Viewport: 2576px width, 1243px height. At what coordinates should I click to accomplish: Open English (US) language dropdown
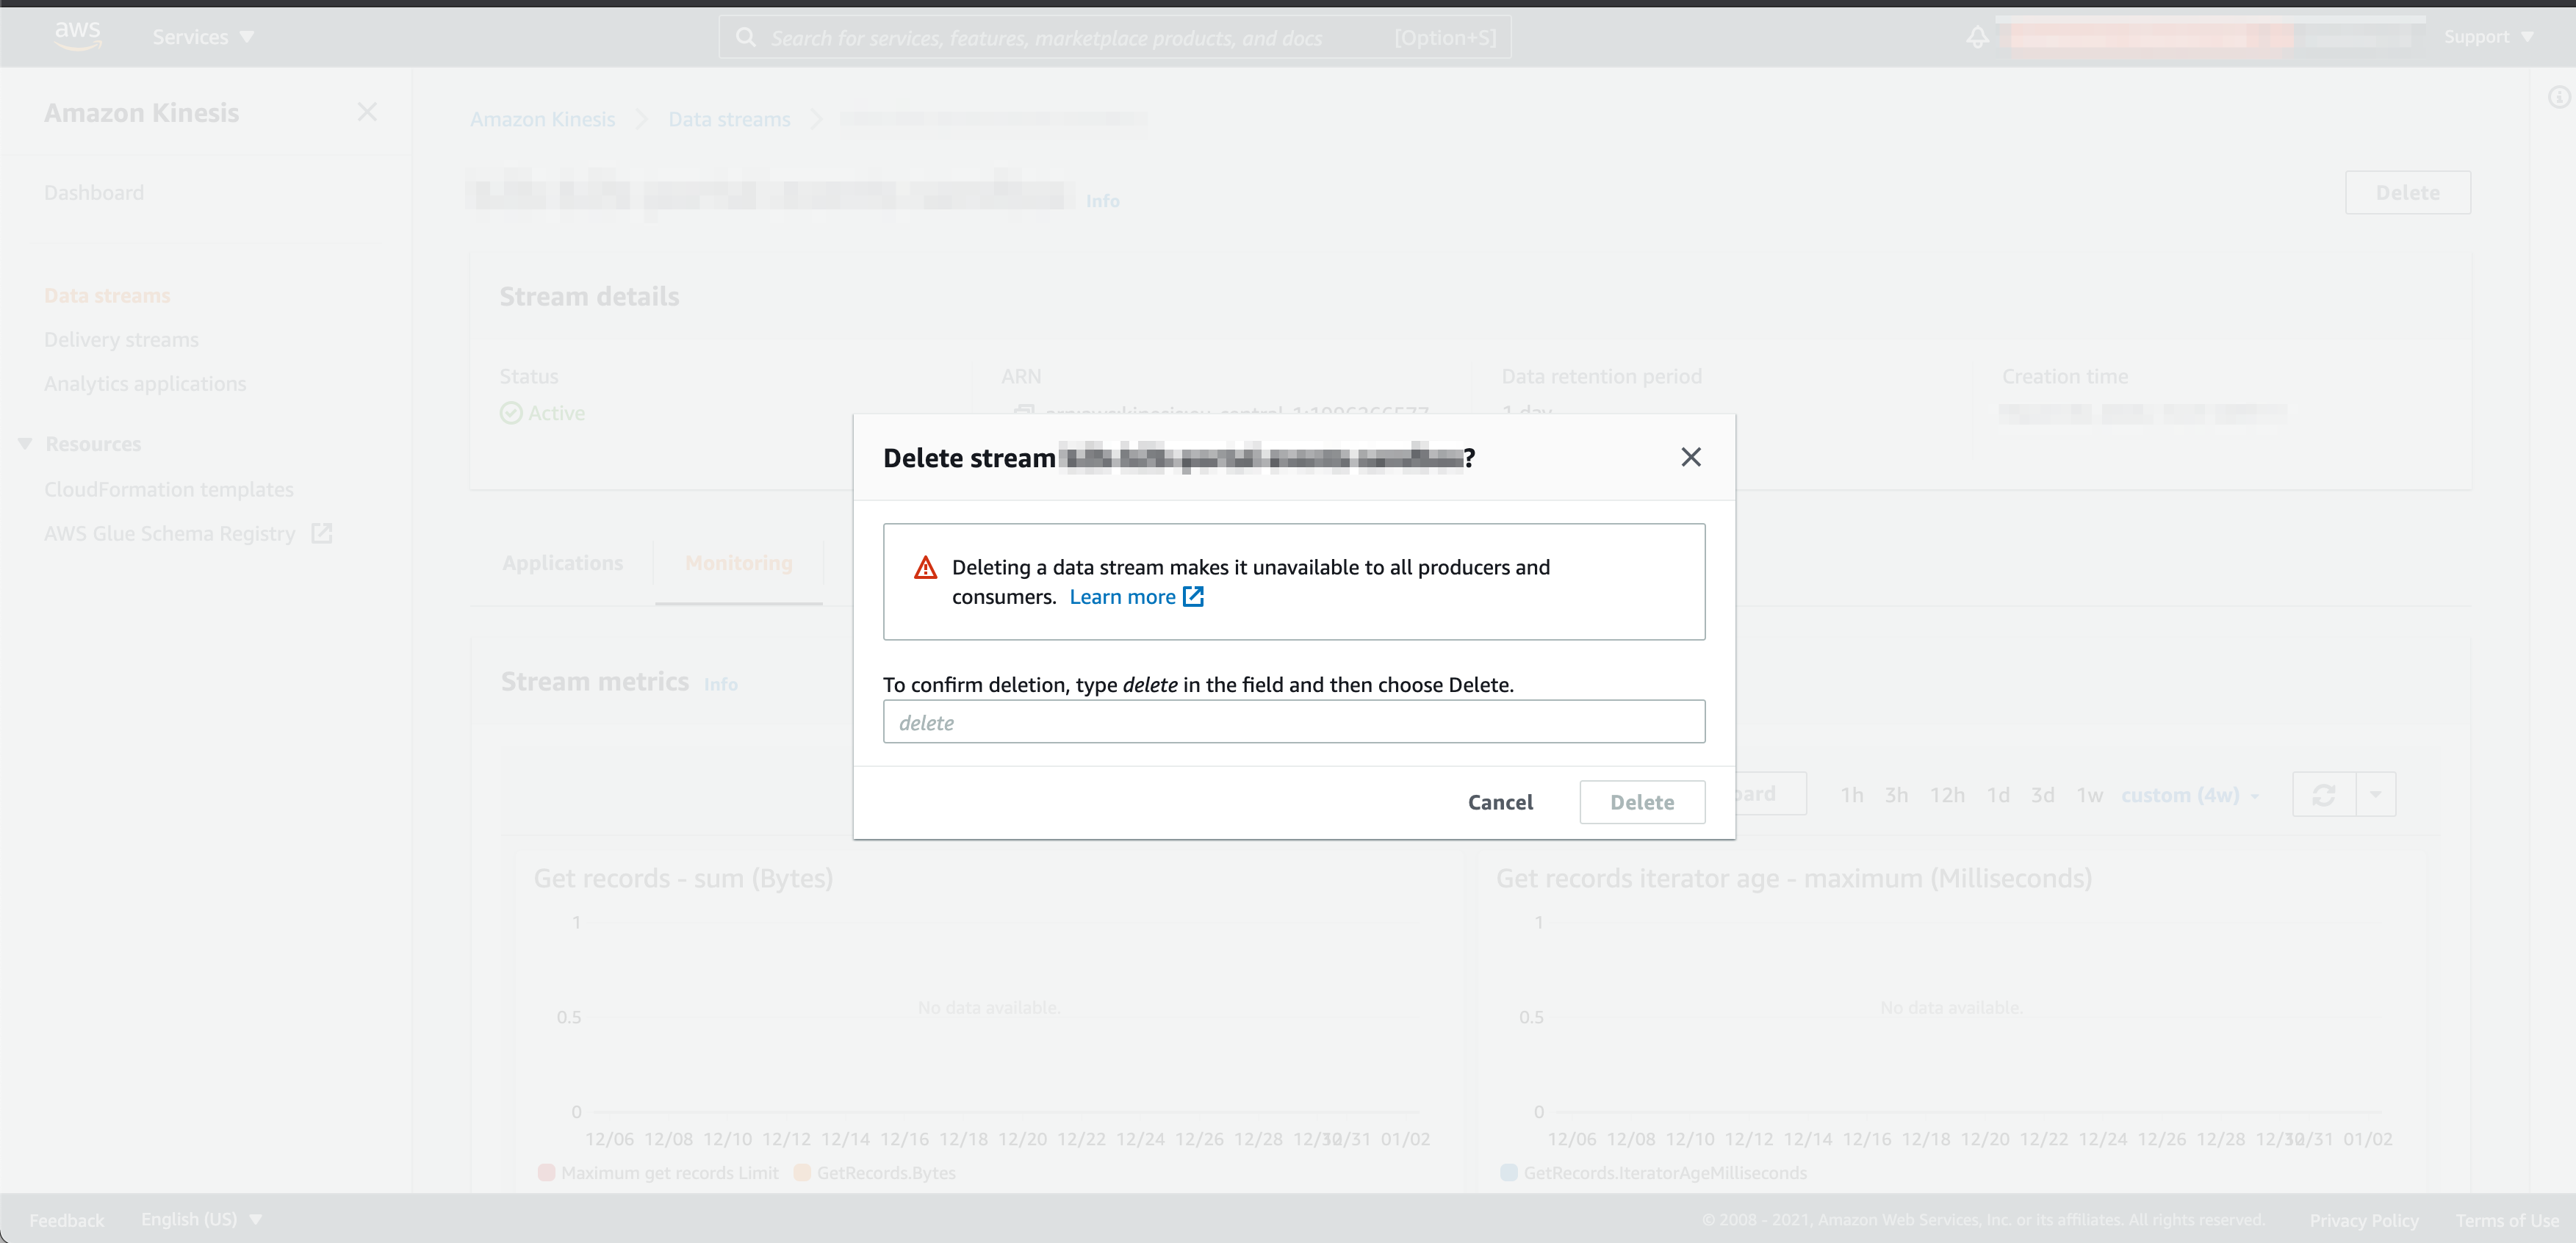click(201, 1219)
